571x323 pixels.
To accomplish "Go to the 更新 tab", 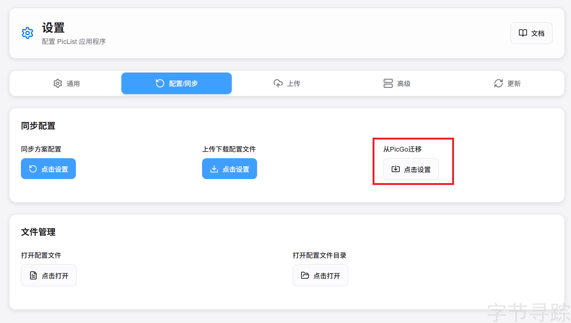I will 508,83.
